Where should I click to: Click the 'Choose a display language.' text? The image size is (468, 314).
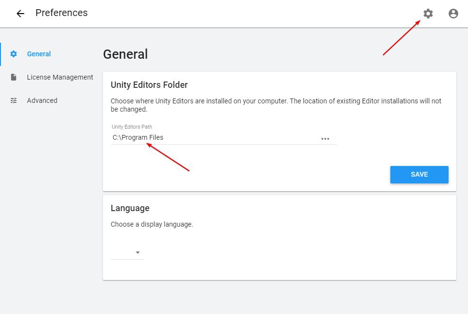(x=152, y=224)
